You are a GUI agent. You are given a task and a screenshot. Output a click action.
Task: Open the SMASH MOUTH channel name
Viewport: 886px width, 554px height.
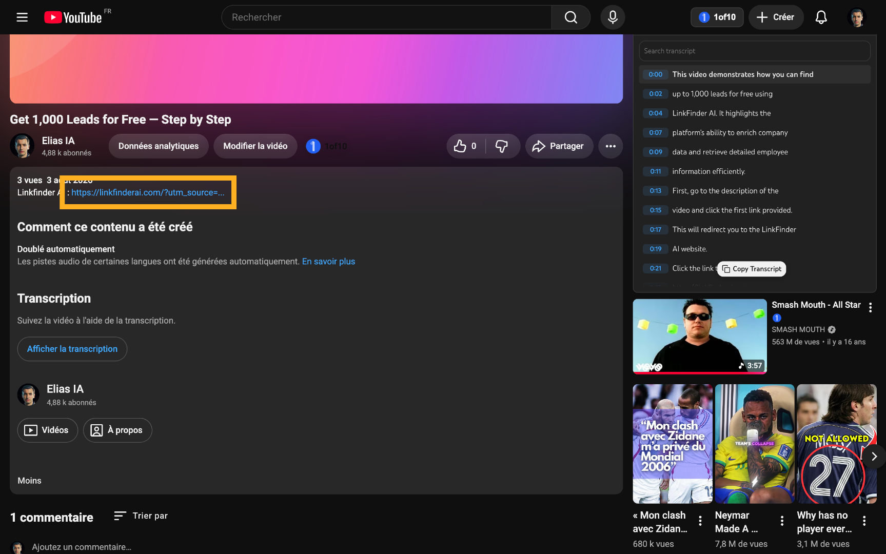tap(798, 329)
